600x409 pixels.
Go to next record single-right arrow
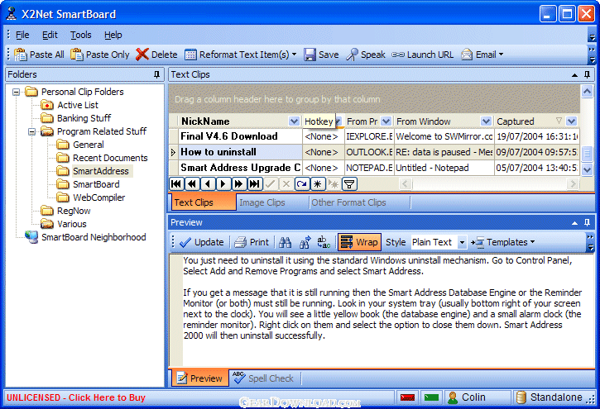[x=223, y=184]
